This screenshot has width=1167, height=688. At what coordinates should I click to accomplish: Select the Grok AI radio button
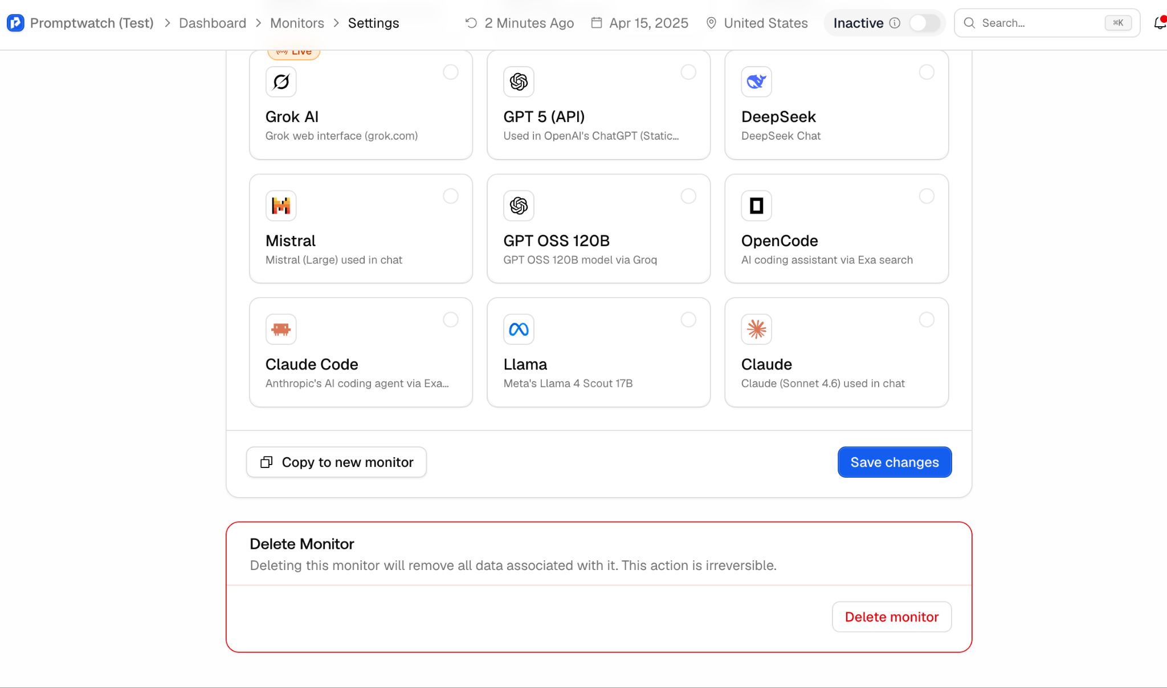[451, 72]
